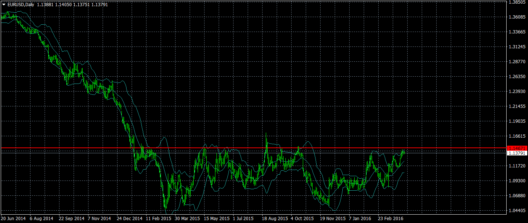Click the 22 Sep 2014 date label
528x223 pixels.
point(71,219)
